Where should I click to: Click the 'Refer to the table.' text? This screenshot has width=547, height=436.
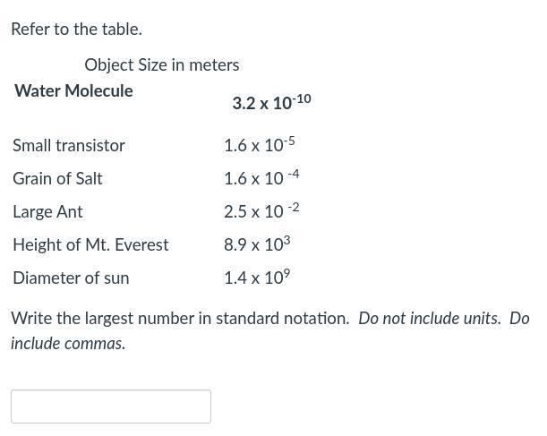click(x=76, y=29)
